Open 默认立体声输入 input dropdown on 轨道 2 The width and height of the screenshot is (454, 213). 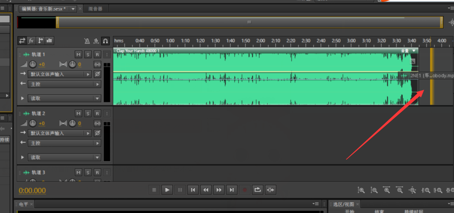pyautogui.click(x=60, y=133)
